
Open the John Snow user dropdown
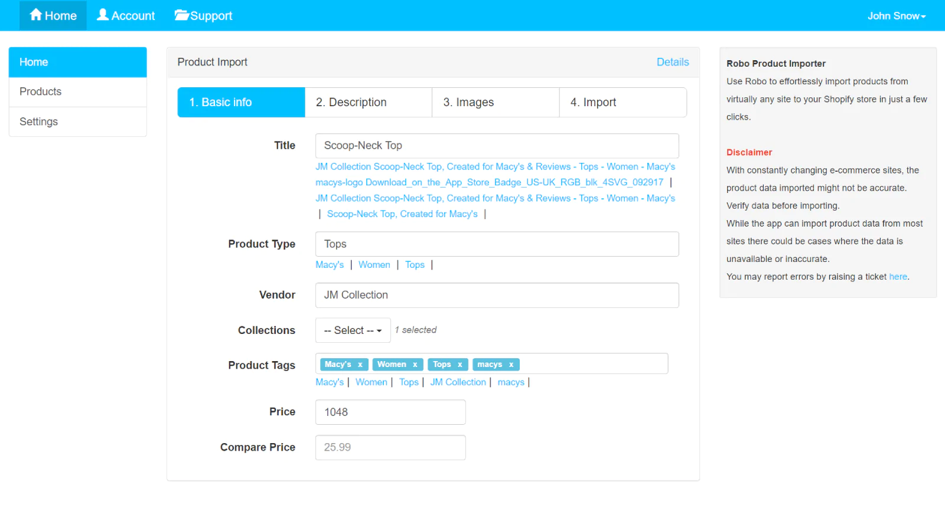point(897,16)
